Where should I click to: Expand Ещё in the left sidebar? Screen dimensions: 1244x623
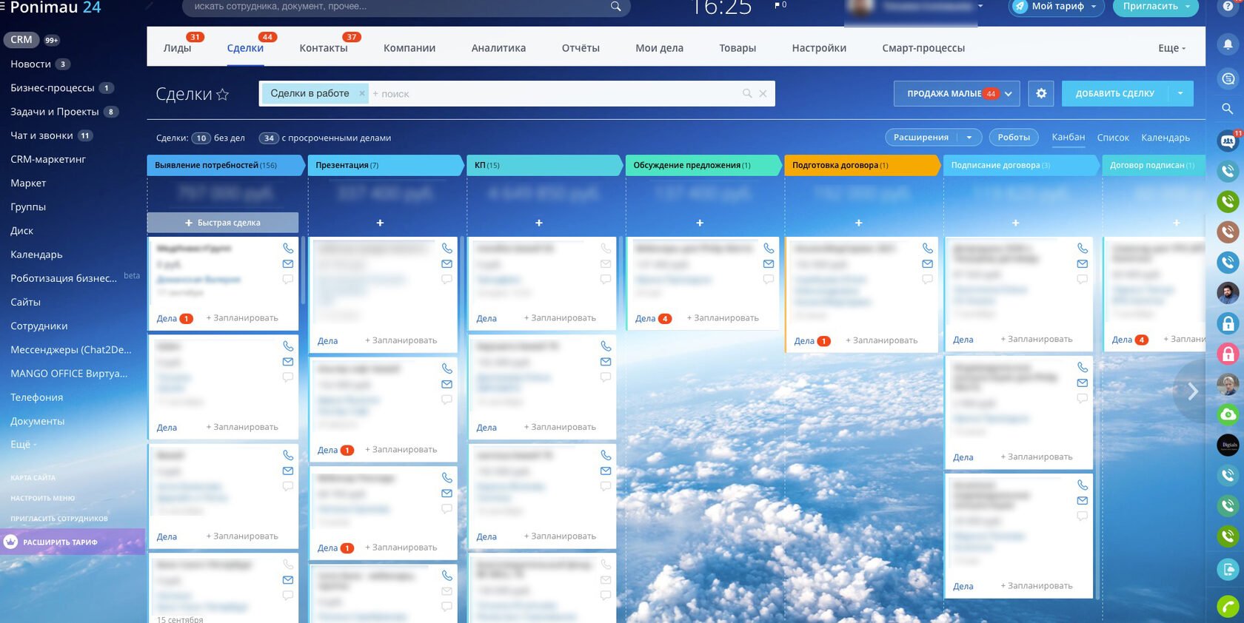(x=23, y=445)
